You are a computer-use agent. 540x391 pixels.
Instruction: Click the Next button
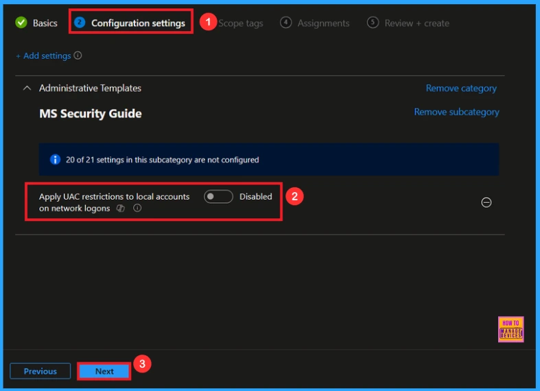tap(104, 371)
